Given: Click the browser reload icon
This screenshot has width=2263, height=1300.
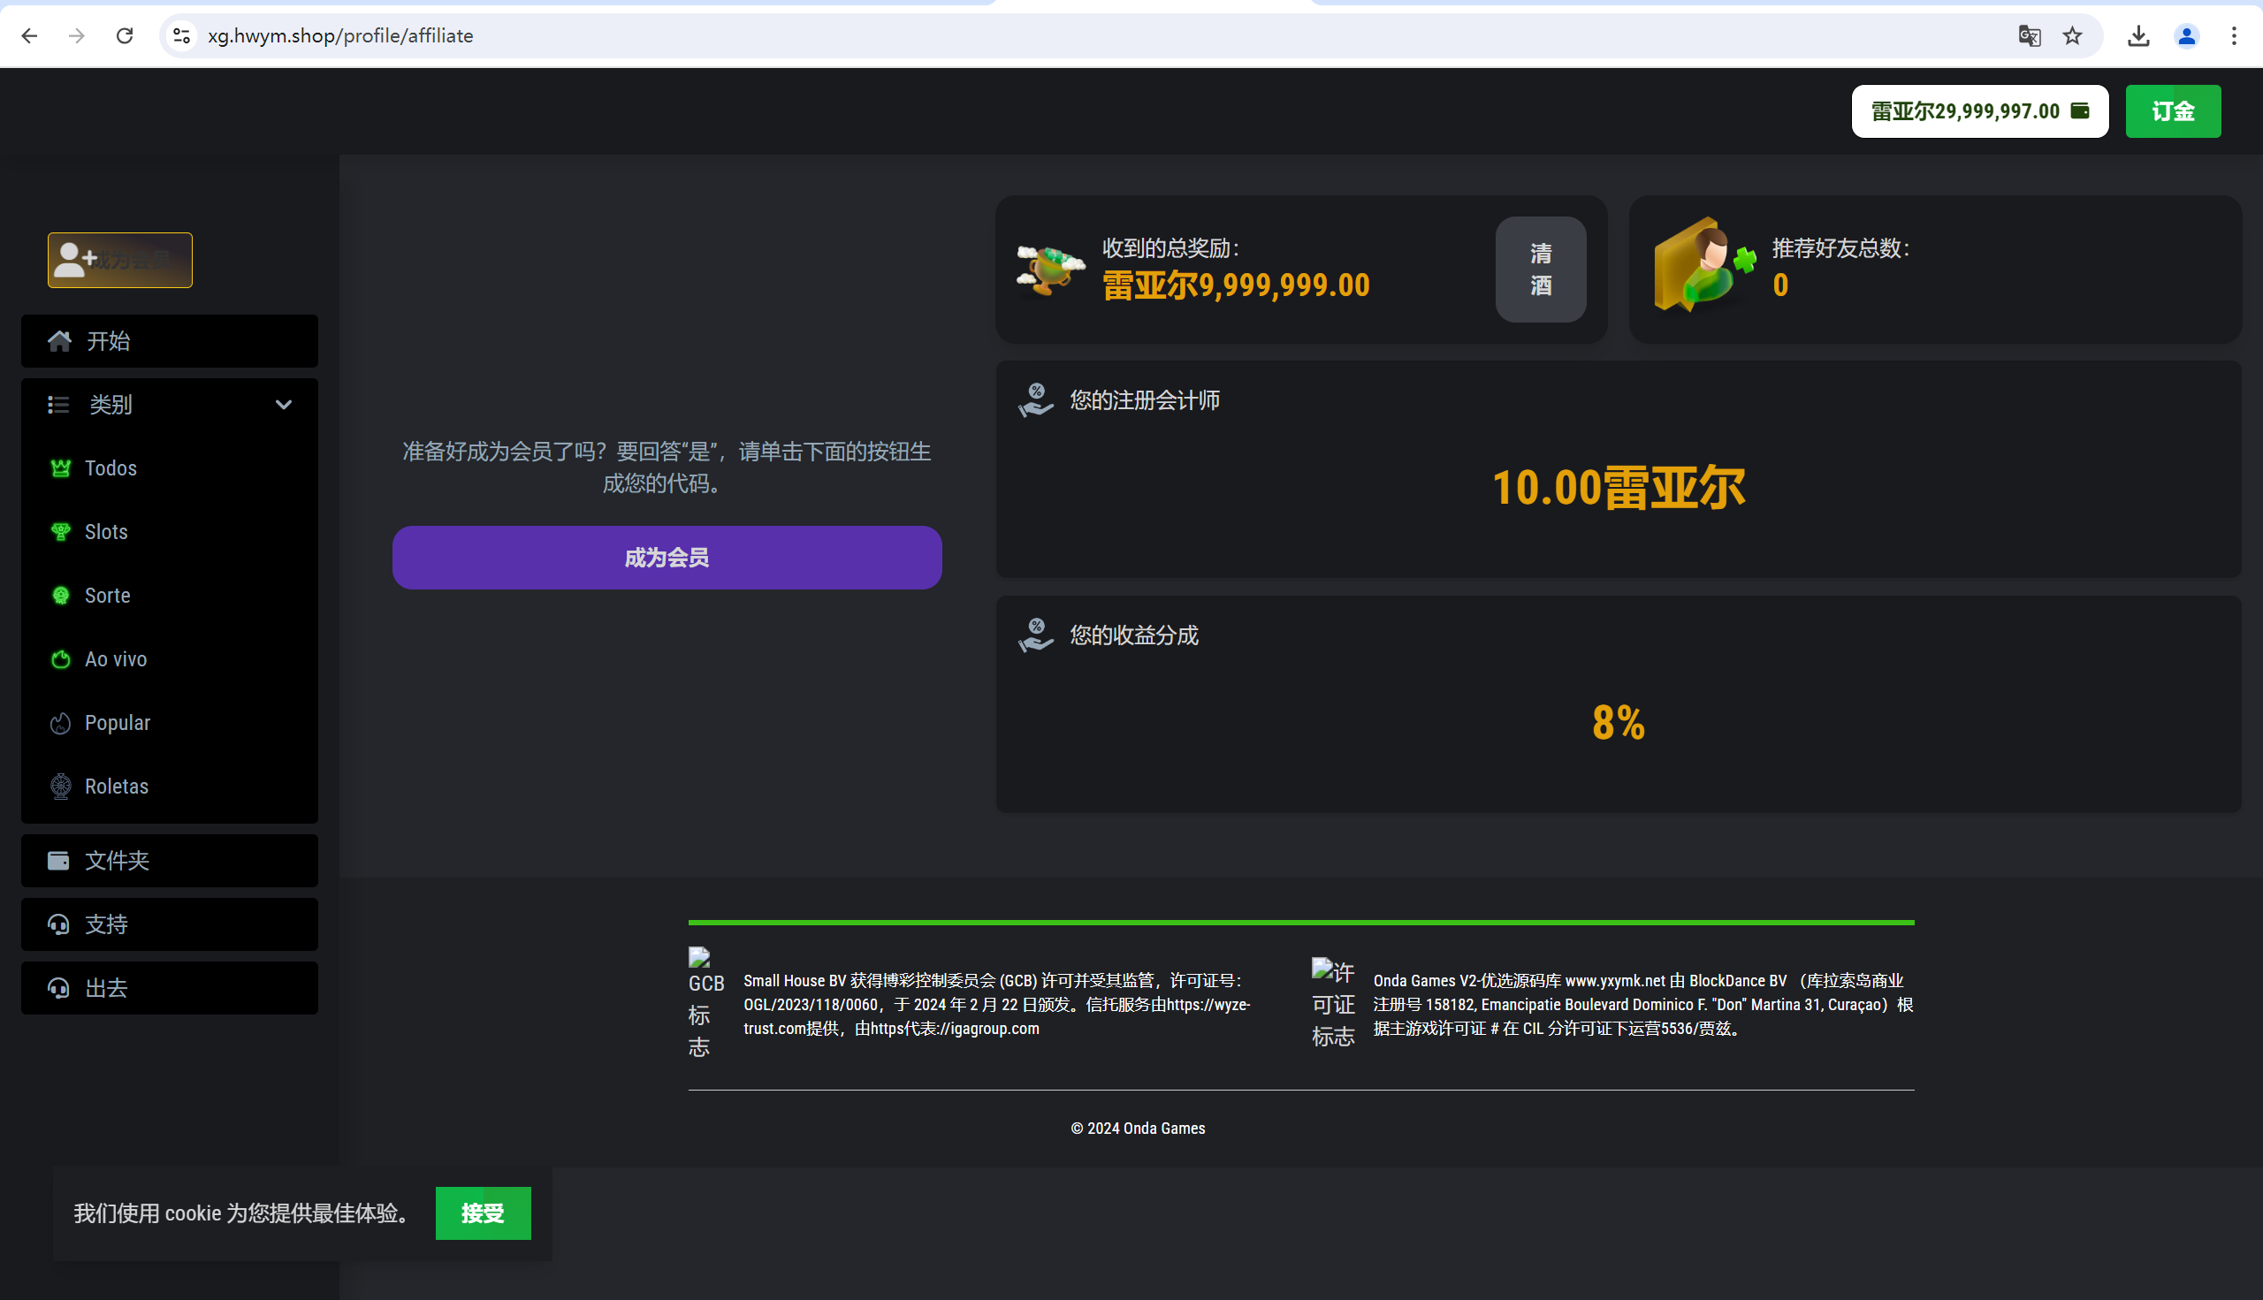Looking at the screenshot, I should [x=125, y=35].
